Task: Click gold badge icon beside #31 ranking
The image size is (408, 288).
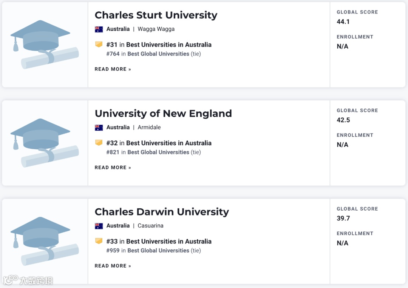Action: (99, 45)
